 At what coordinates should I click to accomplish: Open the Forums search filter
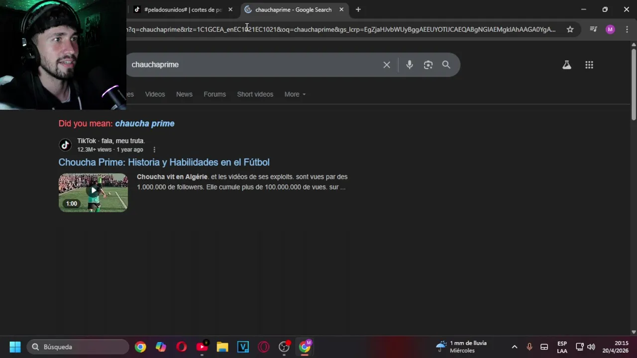tap(214, 94)
